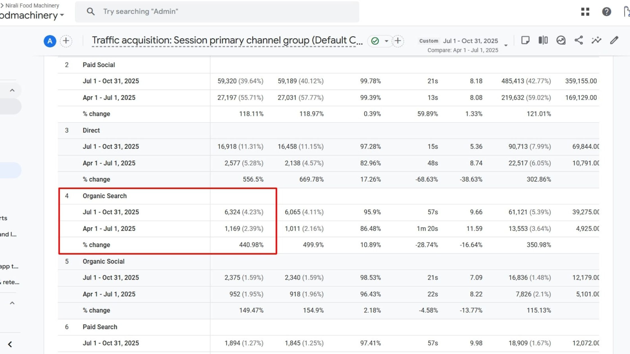Image resolution: width=630 pixels, height=354 pixels.
Task: Collapse the left navigation with arrow
Action: point(10,344)
